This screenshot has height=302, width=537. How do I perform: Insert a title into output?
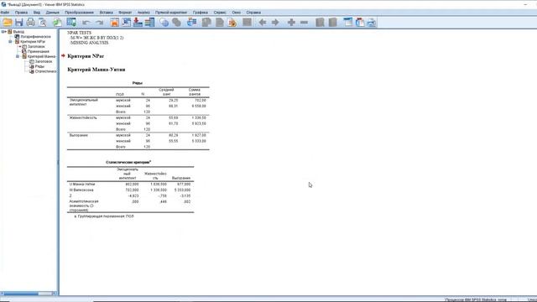pos(360,23)
